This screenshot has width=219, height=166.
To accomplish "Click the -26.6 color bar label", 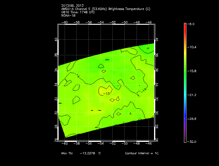I will pyautogui.click(x=193, y=119).
